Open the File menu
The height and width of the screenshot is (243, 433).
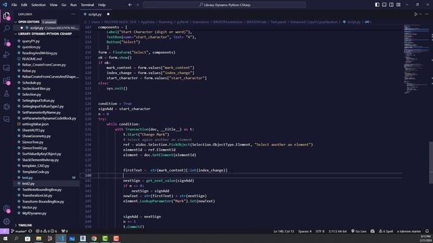coord(14,5)
